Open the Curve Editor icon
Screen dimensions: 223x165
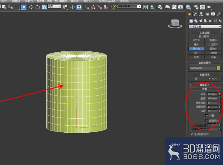click(174, 7)
